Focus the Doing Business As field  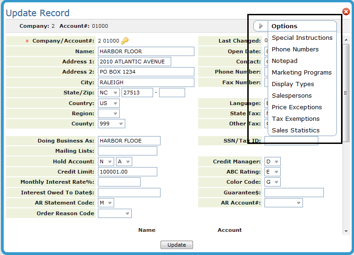point(129,141)
